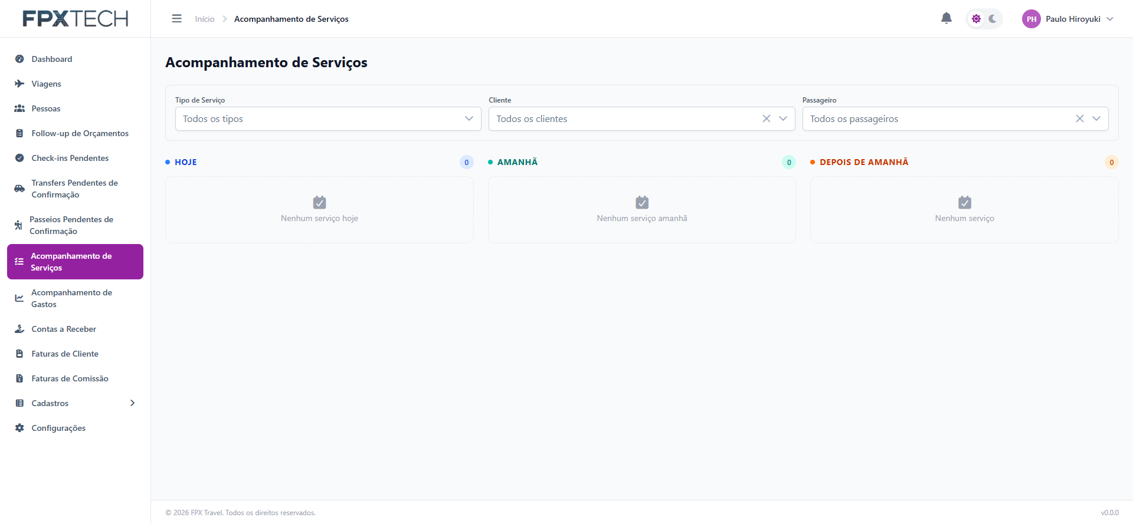The width and height of the screenshot is (1133, 524).
Task: Switch to dark mode moon toggle
Action: tap(993, 19)
